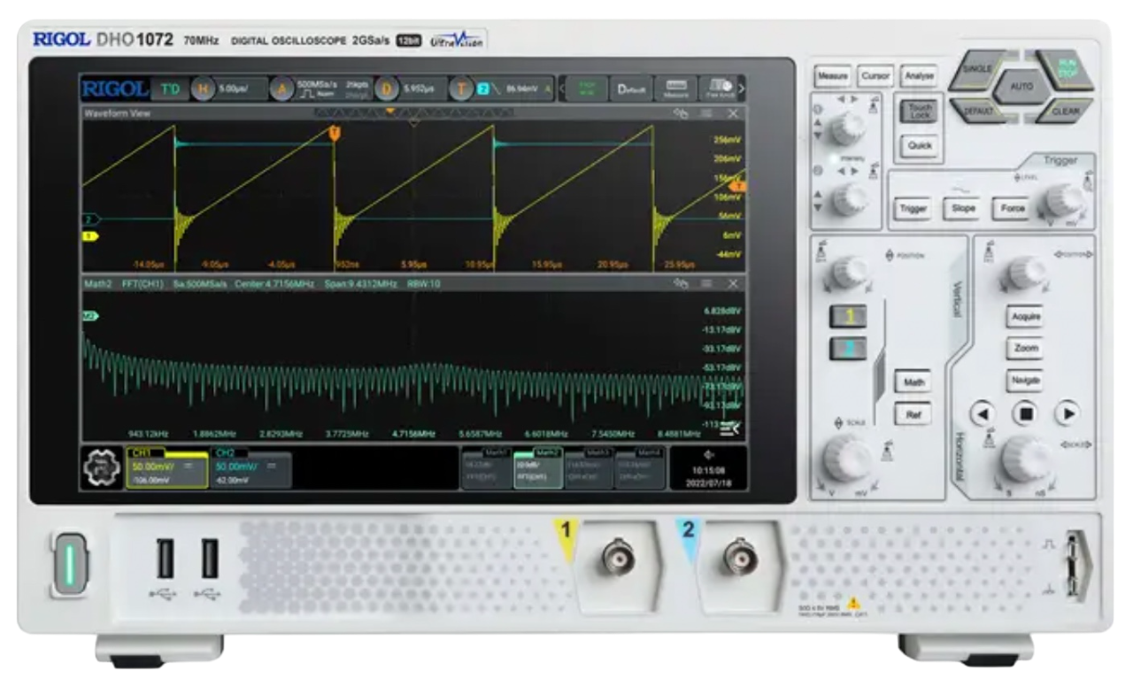Open acquisition settings showing 500MSa/s
Viewport: 1133px width, 679px height.
pyautogui.click(x=319, y=89)
